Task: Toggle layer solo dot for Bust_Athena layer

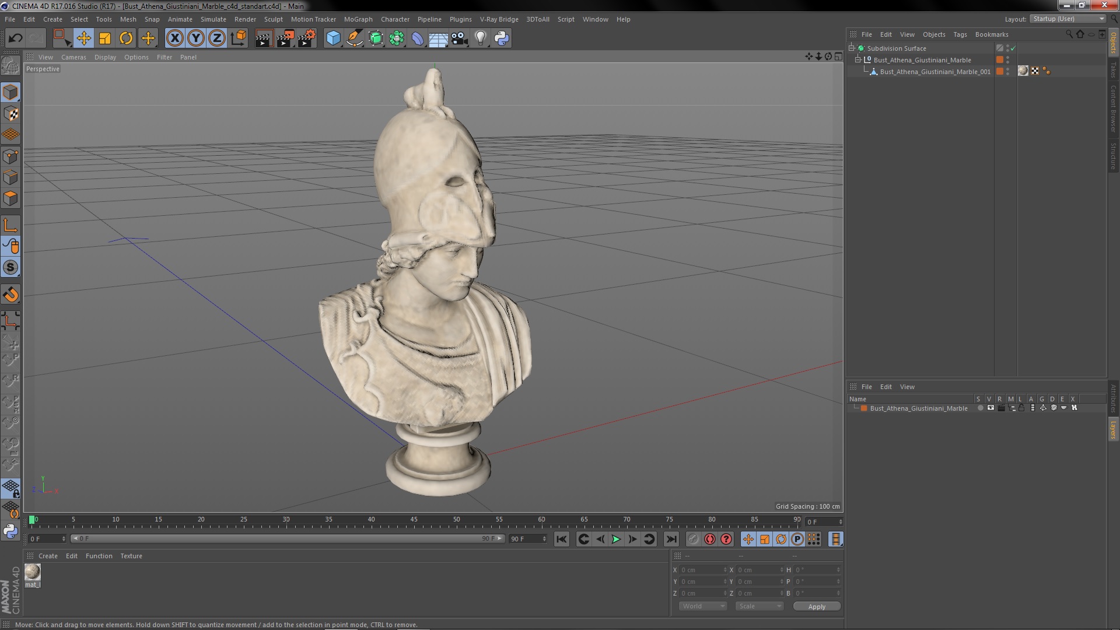Action: 980,408
